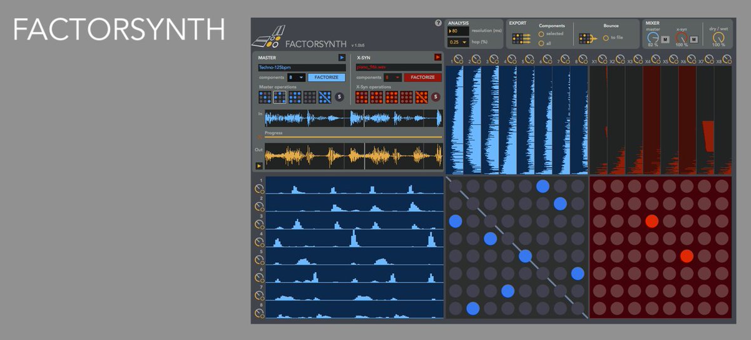
Task: Toggle the lit red dot in X-Syn matrix row 5
Action: 687,256
